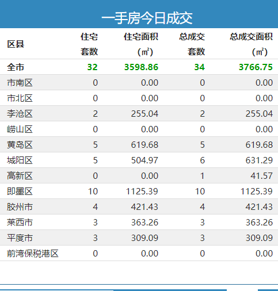Click the 住宅套数 column header
The height and width of the screenshot is (291, 278).
89,44
